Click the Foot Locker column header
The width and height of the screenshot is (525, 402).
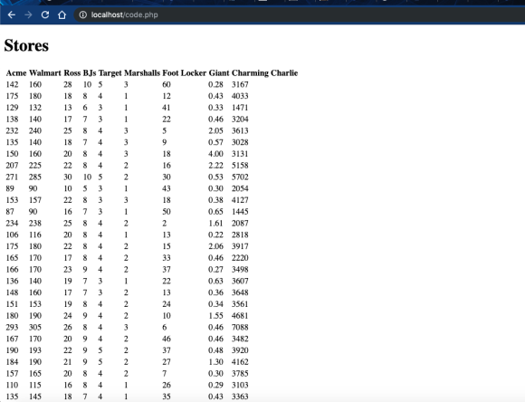tap(184, 73)
